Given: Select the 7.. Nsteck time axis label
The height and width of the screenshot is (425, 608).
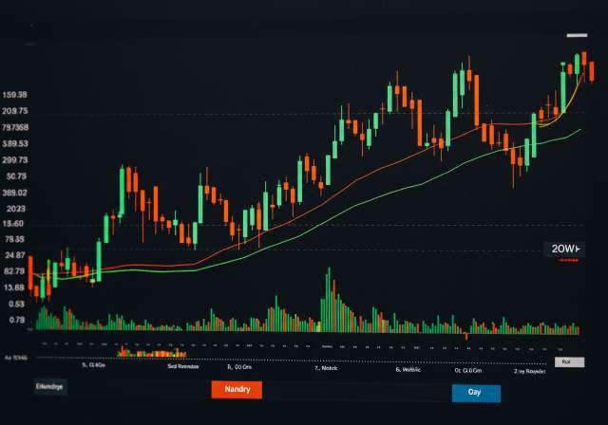Looking at the screenshot, I should pos(326,368).
